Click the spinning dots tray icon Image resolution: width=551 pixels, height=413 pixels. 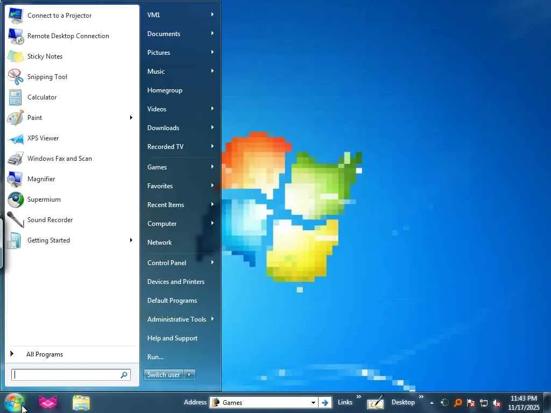[444, 402]
